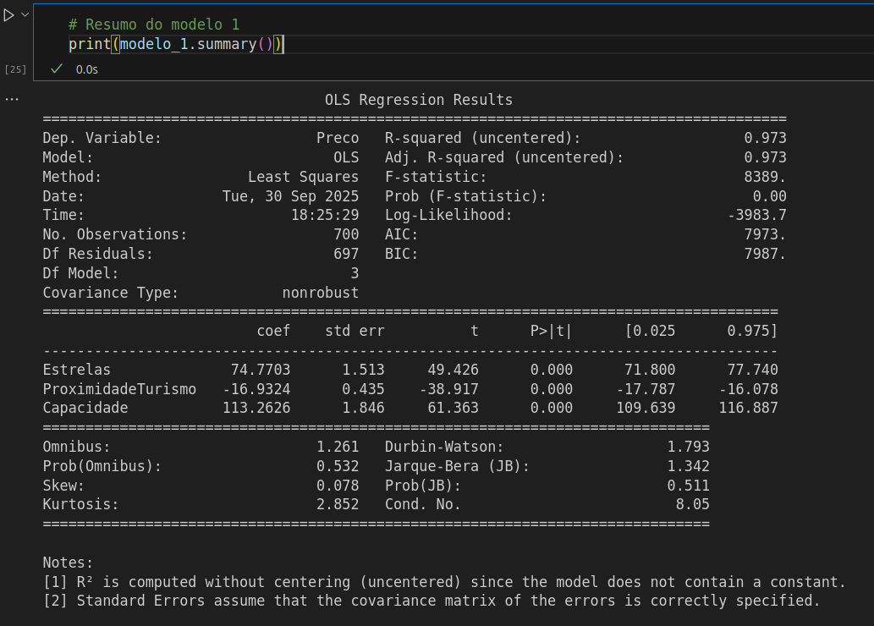
Task: Open the cell output ellipsis menu
Action: pyautogui.click(x=11, y=99)
